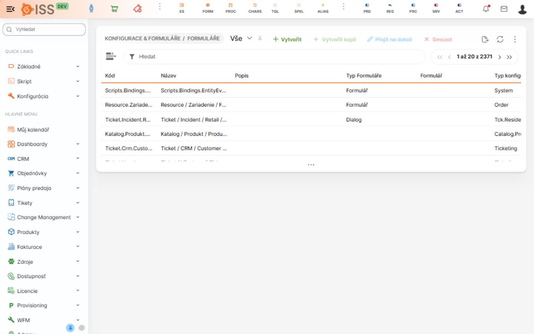Open the PRD shortcut

click(x=367, y=8)
